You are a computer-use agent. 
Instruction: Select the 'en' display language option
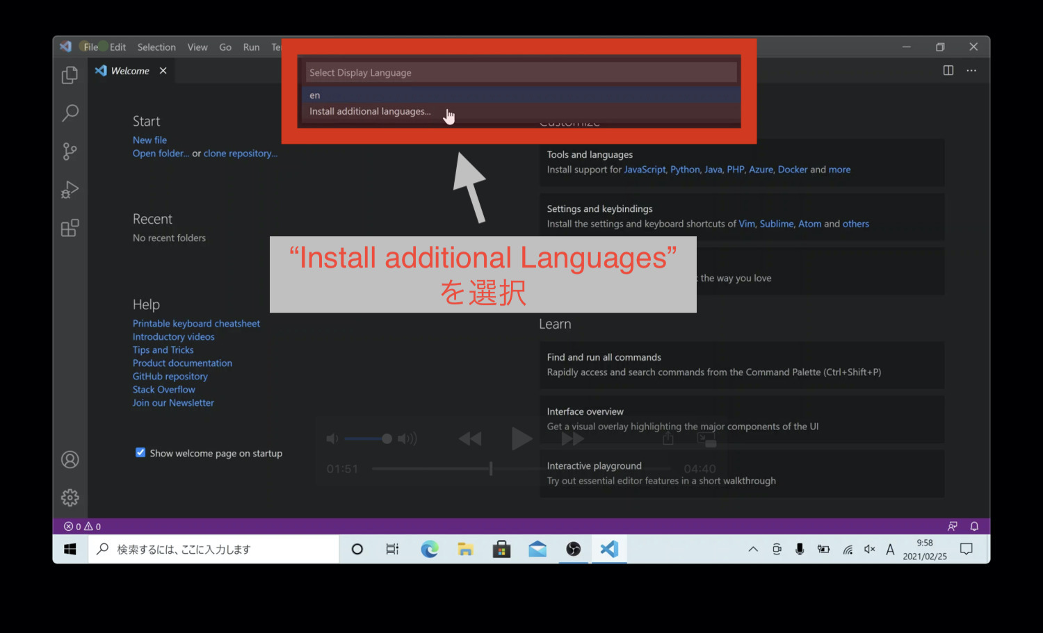[x=521, y=94]
